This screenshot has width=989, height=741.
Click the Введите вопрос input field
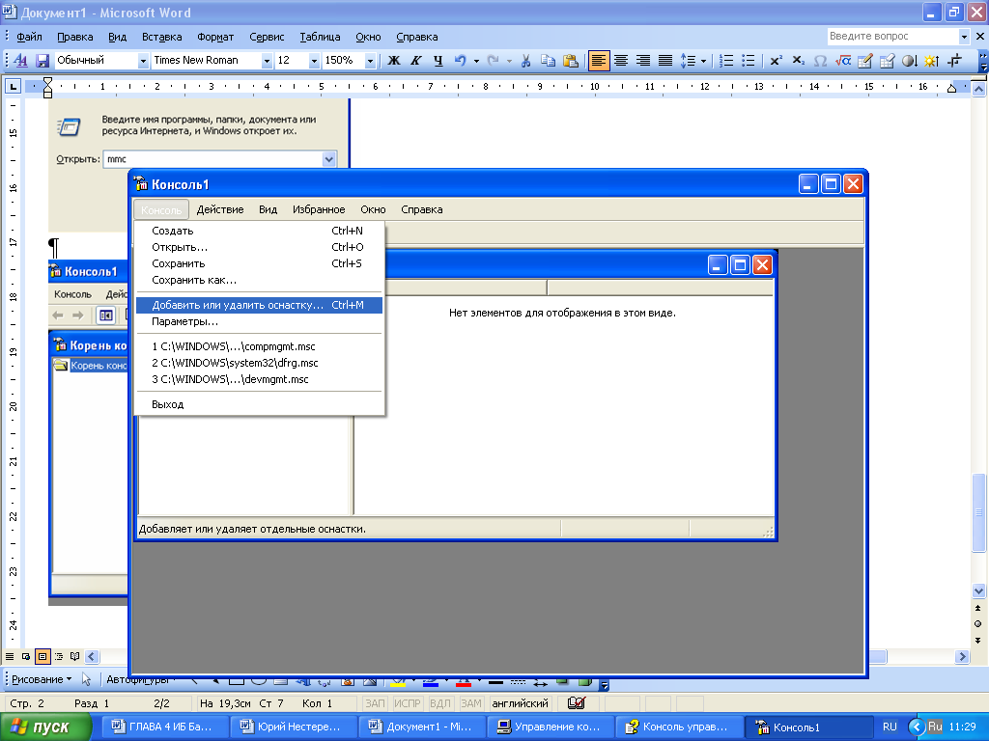(x=891, y=37)
